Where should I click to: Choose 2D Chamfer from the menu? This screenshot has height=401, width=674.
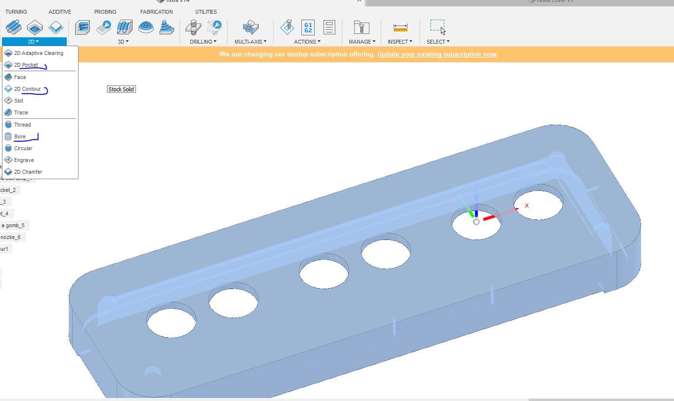(40, 172)
